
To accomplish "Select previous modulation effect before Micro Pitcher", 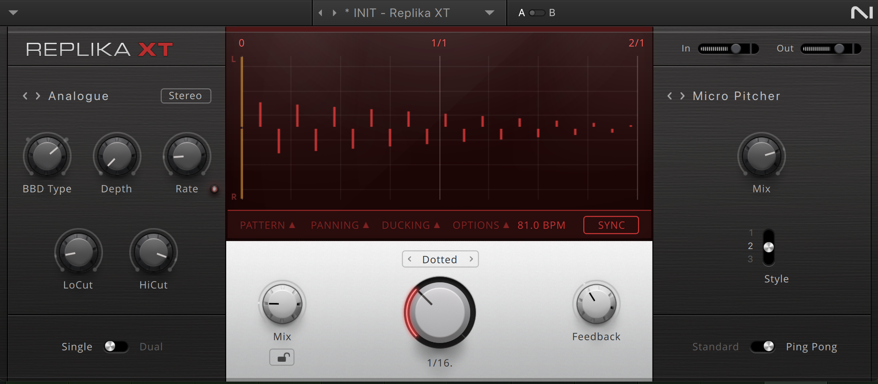I will (x=670, y=96).
